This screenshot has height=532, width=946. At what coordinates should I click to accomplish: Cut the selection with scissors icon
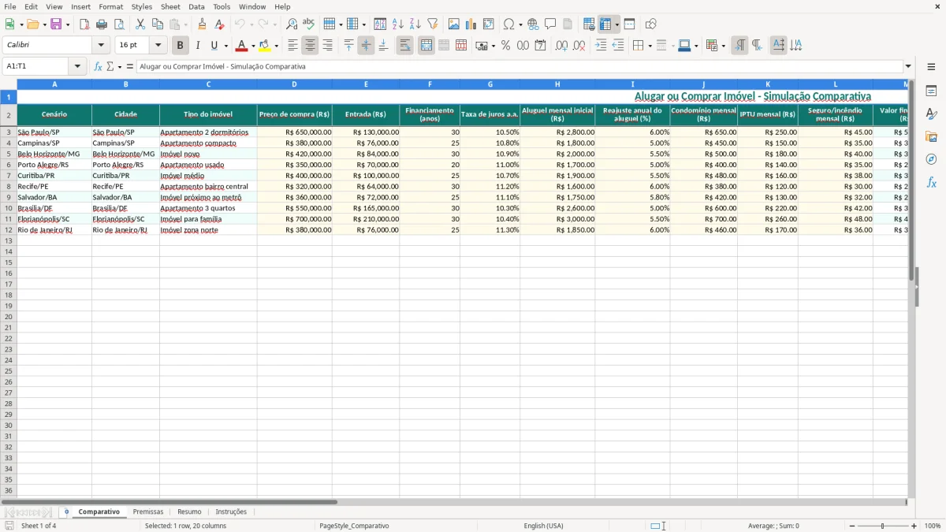[x=140, y=24]
